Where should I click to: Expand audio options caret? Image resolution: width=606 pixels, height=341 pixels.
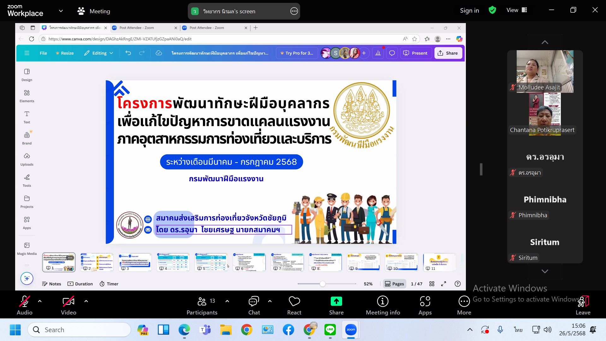pos(40,301)
